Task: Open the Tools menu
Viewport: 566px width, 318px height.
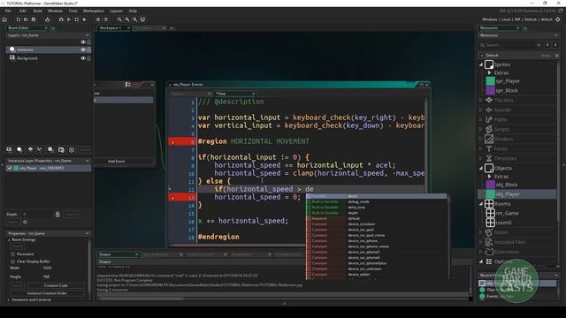Action: coord(73,11)
